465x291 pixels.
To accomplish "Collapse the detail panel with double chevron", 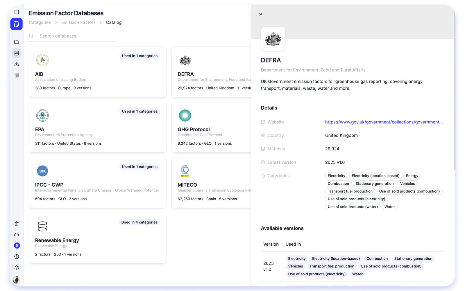I will point(261,14).
